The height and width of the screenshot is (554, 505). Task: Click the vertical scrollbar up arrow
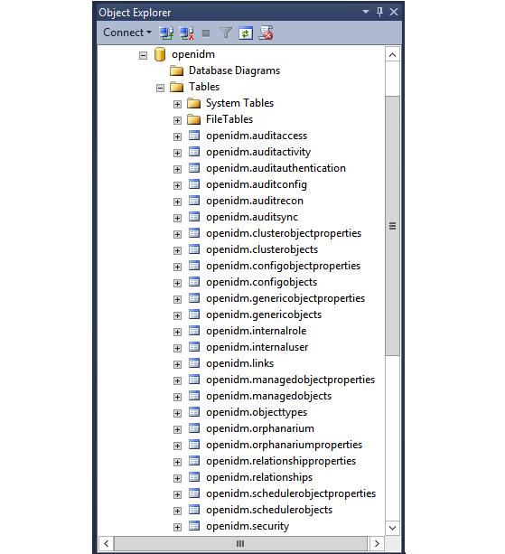click(392, 54)
